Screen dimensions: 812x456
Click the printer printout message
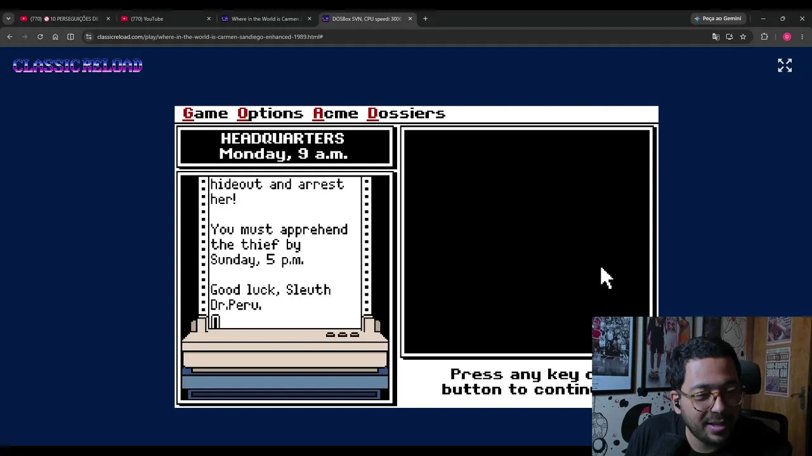pos(284,252)
